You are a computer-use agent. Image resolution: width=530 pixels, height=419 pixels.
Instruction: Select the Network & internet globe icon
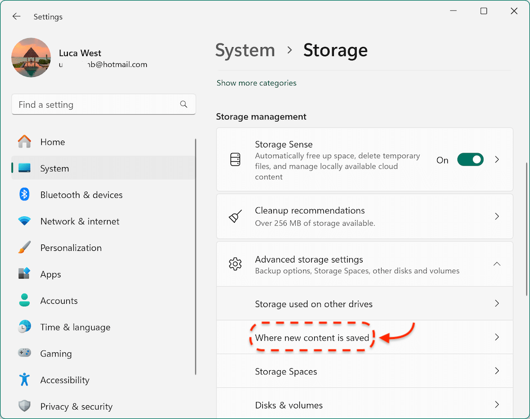pos(24,221)
